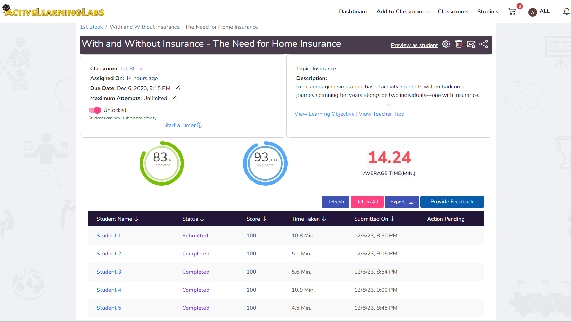Viewport: 571px width, 322px height.
Task: Open the Studio dropdown menu
Action: pyautogui.click(x=489, y=12)
